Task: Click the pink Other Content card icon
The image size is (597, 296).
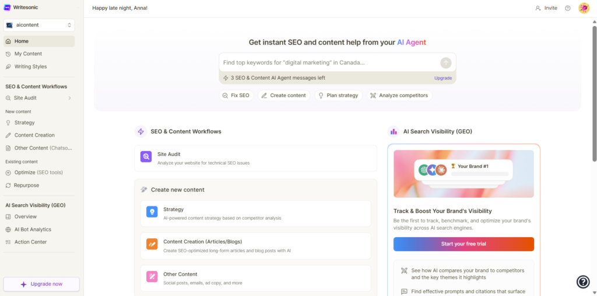Action: (152, 277)
